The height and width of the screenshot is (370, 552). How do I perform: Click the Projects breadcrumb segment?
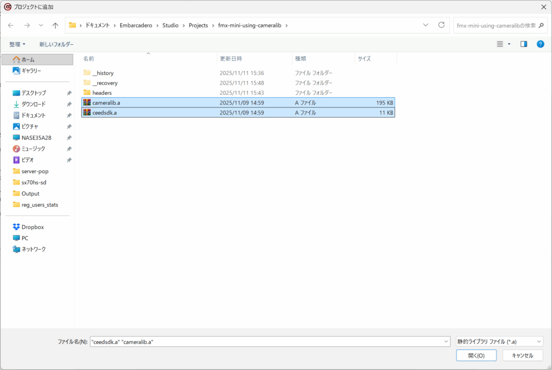click(x=198, y=25)
